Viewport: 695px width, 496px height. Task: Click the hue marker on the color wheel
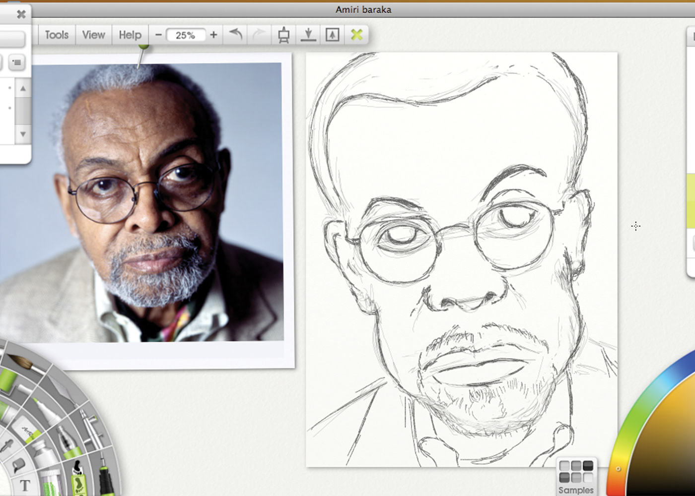(x=619, y=469)
